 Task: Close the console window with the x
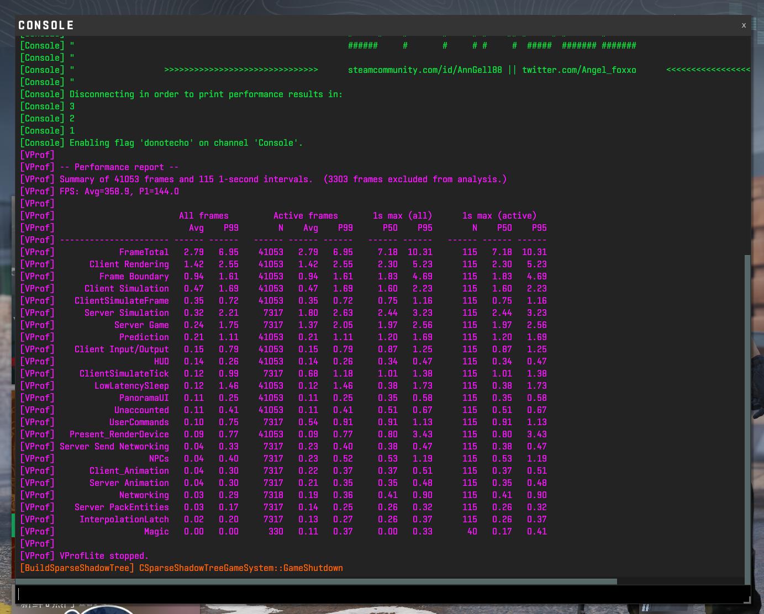point(744,25)
